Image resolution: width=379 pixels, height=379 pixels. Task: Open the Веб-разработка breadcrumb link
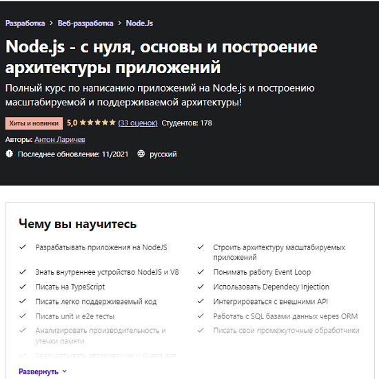pos(85,23)
